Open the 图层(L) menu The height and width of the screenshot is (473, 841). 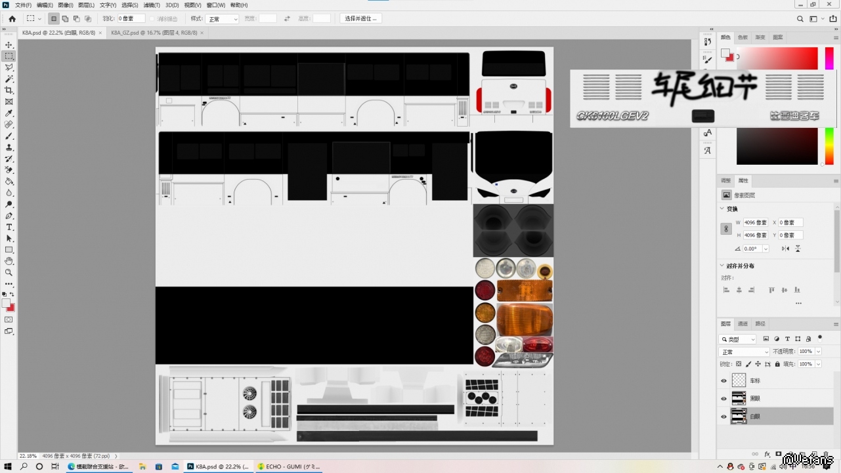point(86,5)
